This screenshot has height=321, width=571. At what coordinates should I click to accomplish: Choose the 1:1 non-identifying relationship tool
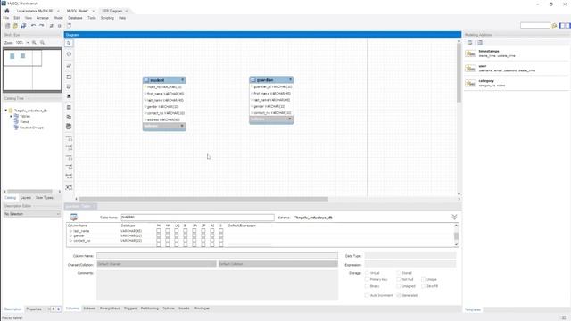69,139
